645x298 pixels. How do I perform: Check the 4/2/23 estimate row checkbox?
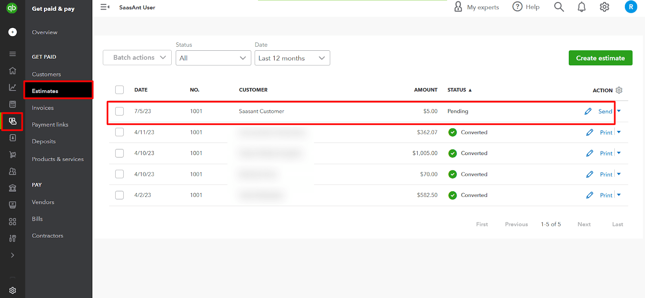pyautogui.click(x=119, y=195)
